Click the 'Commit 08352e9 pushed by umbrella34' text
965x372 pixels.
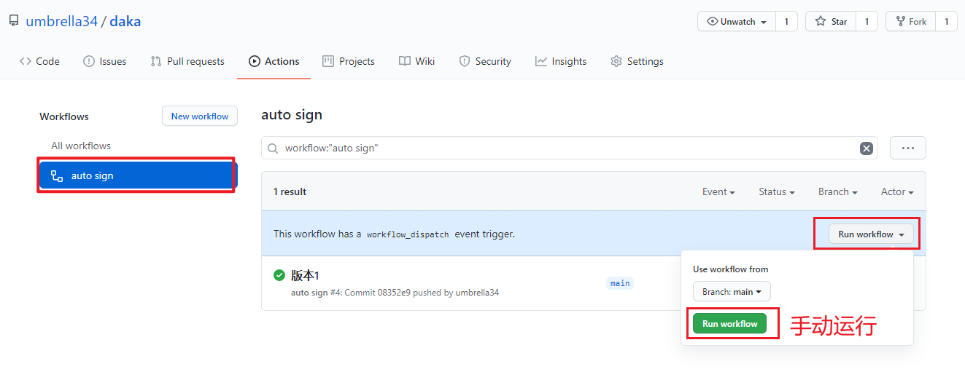coord(422,293)
